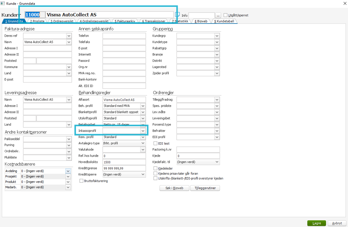The width and height of the screenshot is (348, 227).
Task: Open the Rem. profil dropdown
Action: click(x=143, y=137)
